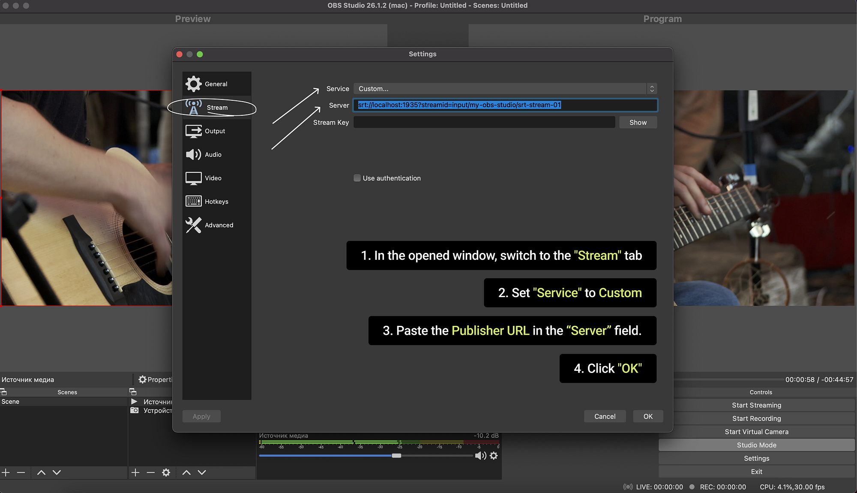Viewport: 857px width, 493px height.
Task: Click the disabled Apply button
Action: [201, 416]
